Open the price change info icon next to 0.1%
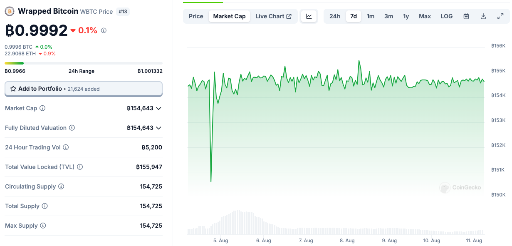This screenshot has width=512, height=246. tap(104, 30)
